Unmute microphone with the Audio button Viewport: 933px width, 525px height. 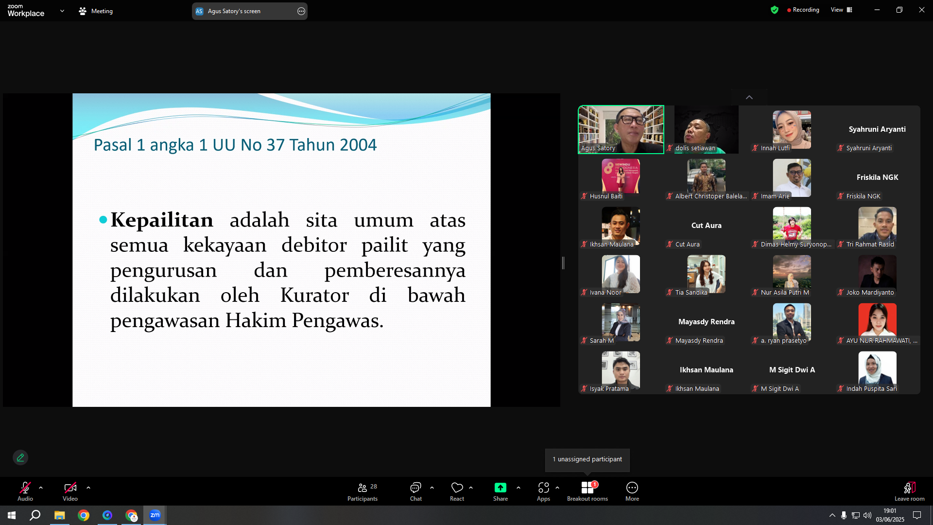pyautogui.click(x=25, y=491)
